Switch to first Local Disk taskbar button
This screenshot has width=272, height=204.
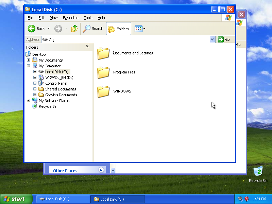tap(63, 199)
